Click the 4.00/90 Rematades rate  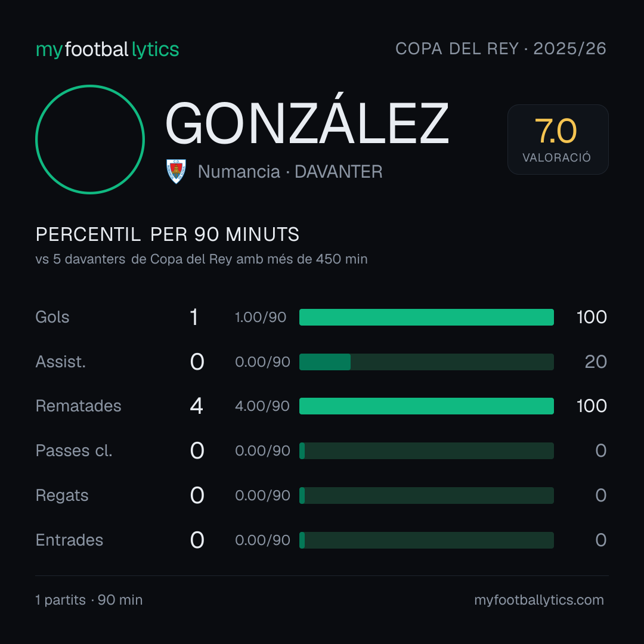pos(262,406)
